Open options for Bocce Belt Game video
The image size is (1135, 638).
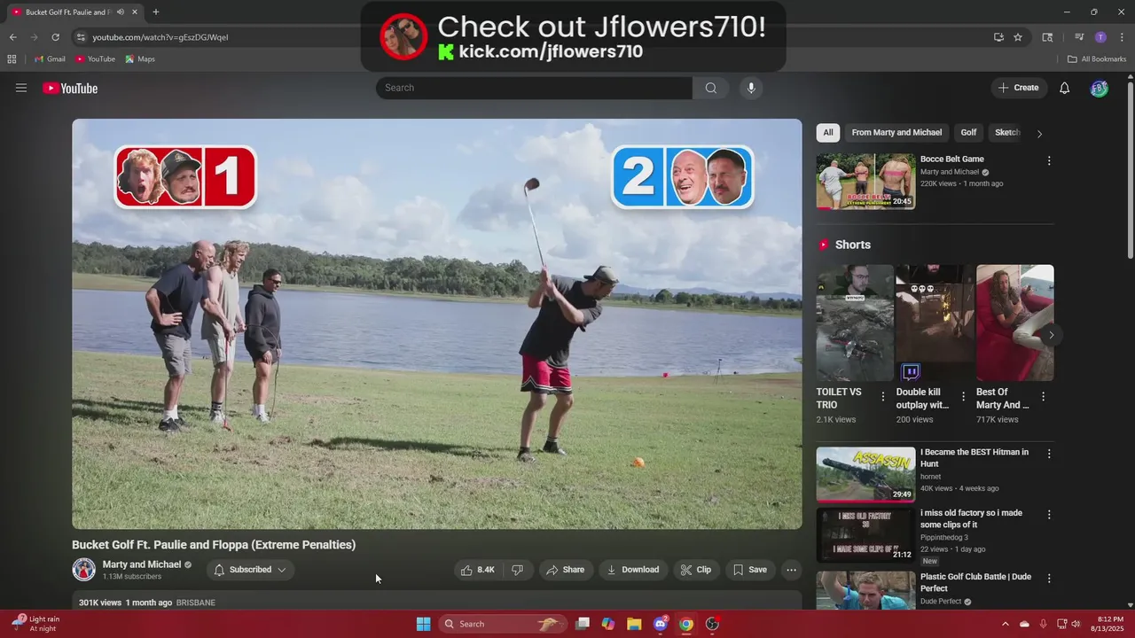point(1049,161)
